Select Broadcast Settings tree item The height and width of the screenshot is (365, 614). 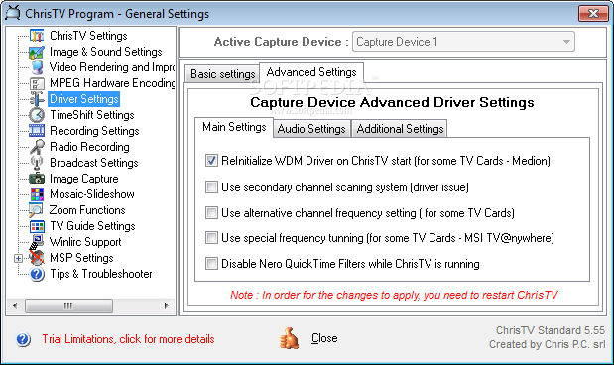(x=94, y=163)
